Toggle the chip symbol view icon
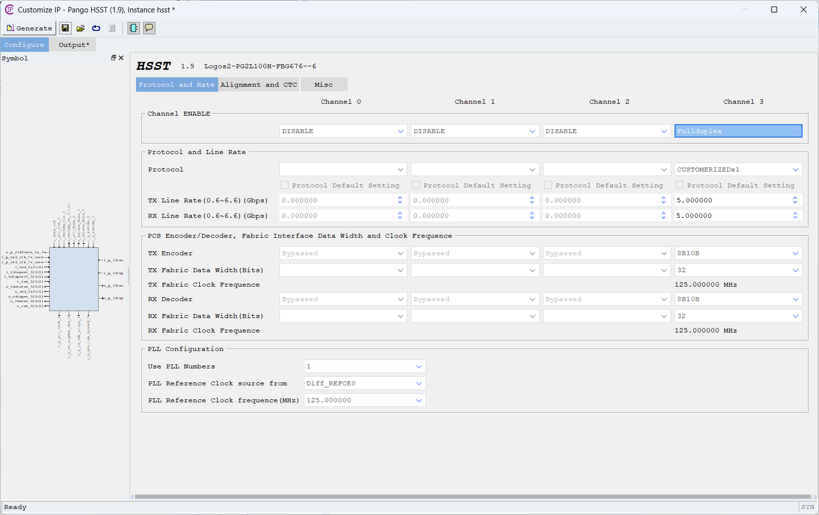This screenshot has height=515, width=819. click(x=134, y=28)
